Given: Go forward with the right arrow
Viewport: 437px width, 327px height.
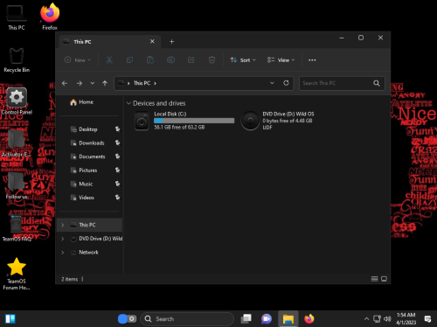Looking at the screenshot, I should (80, 83).
